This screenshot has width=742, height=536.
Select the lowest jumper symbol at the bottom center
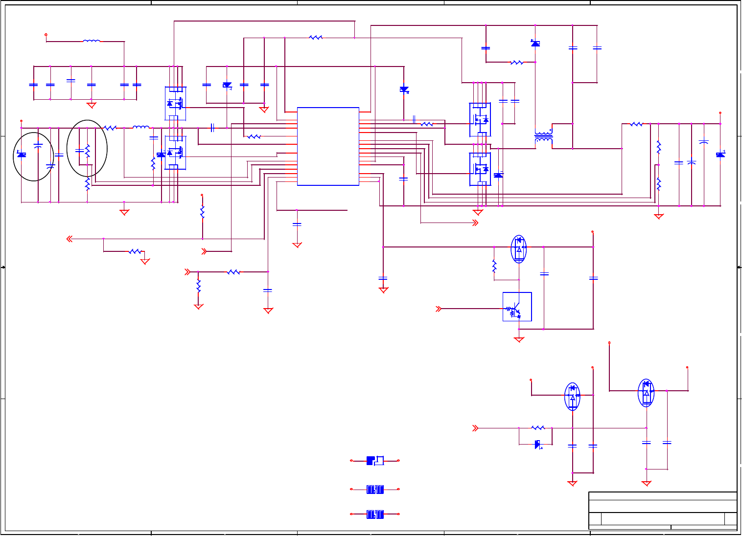tap(375, 514)
